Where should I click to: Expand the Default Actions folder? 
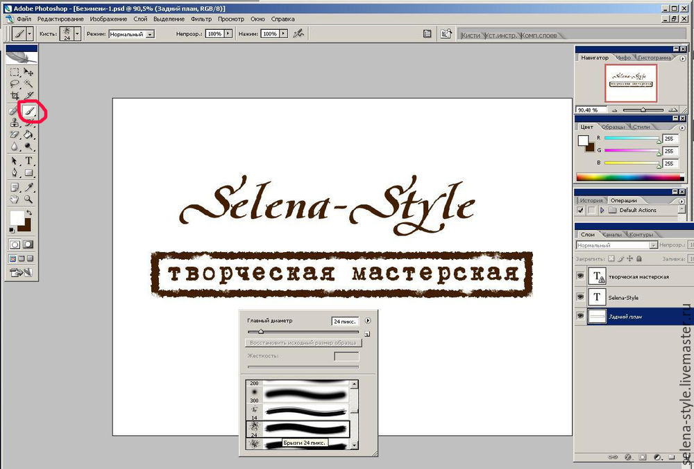pyautogui.click(x=602, y=210)
